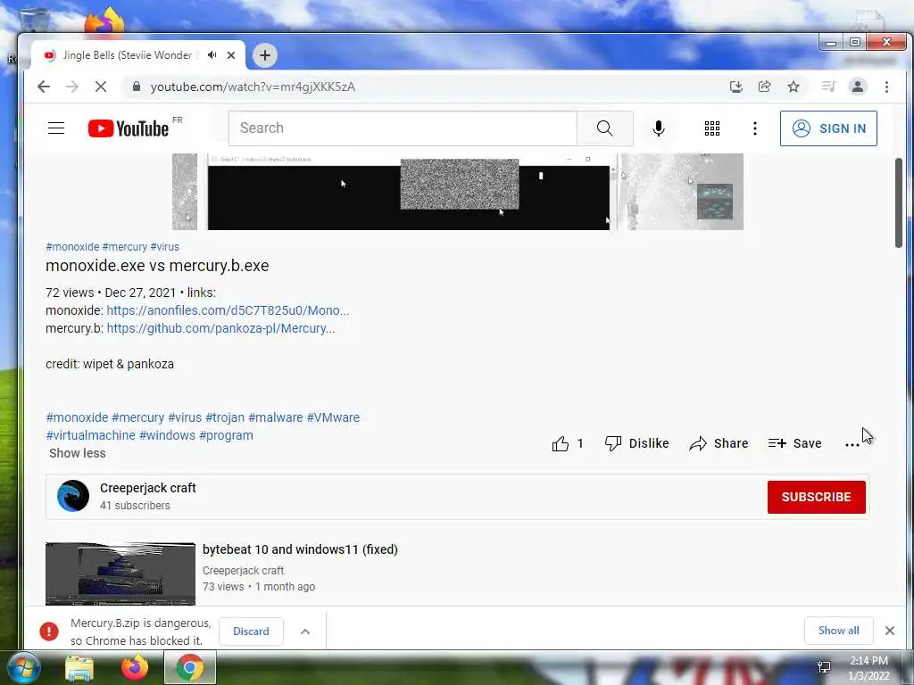Click the red SUBSCRIBE button
This screenshot has height=685, width=914.
[816, 497]
